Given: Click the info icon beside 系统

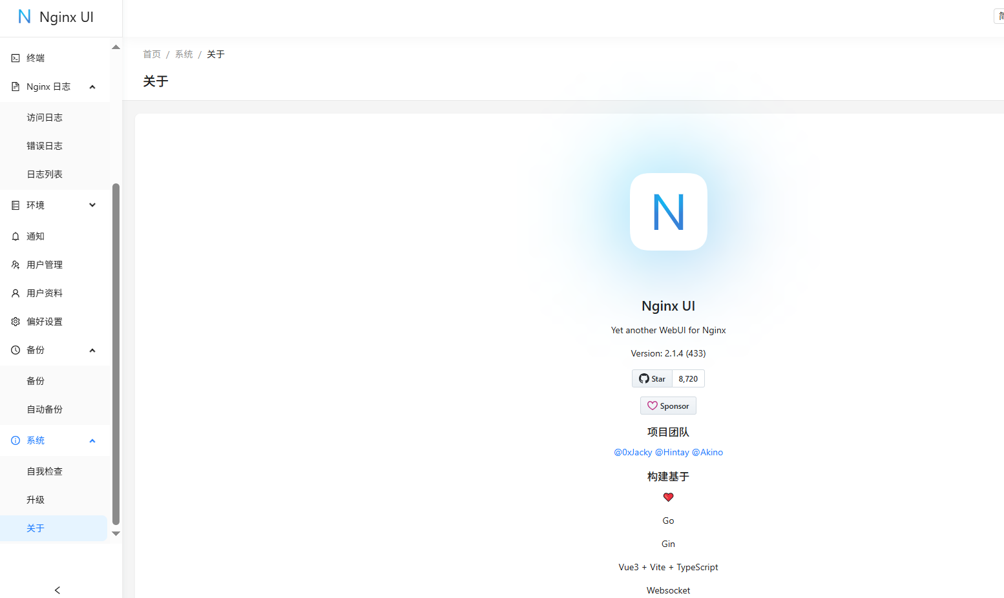Looking at the screenshot, I should pyautogui.click(x=16, y=440).
